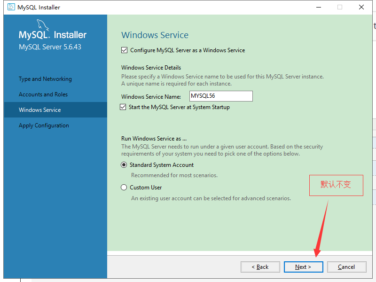Screen dimensions: 376x282
Task: Open the Accounts and Roles step
Action: [43, 94]
